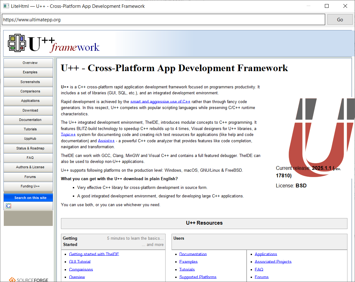Follow the 'smart and aggressive use of C++' link
The width and height of the screenshot is (355, 282).
[x=160, y=102]
